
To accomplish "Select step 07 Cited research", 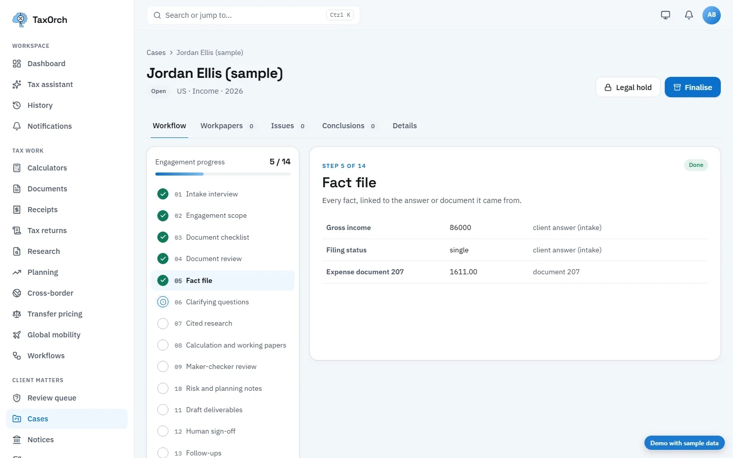I will point(223,323).
